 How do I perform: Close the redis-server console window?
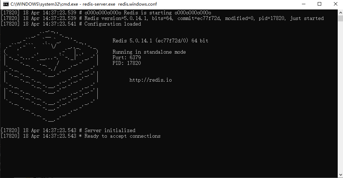click(x=335, y=4)
